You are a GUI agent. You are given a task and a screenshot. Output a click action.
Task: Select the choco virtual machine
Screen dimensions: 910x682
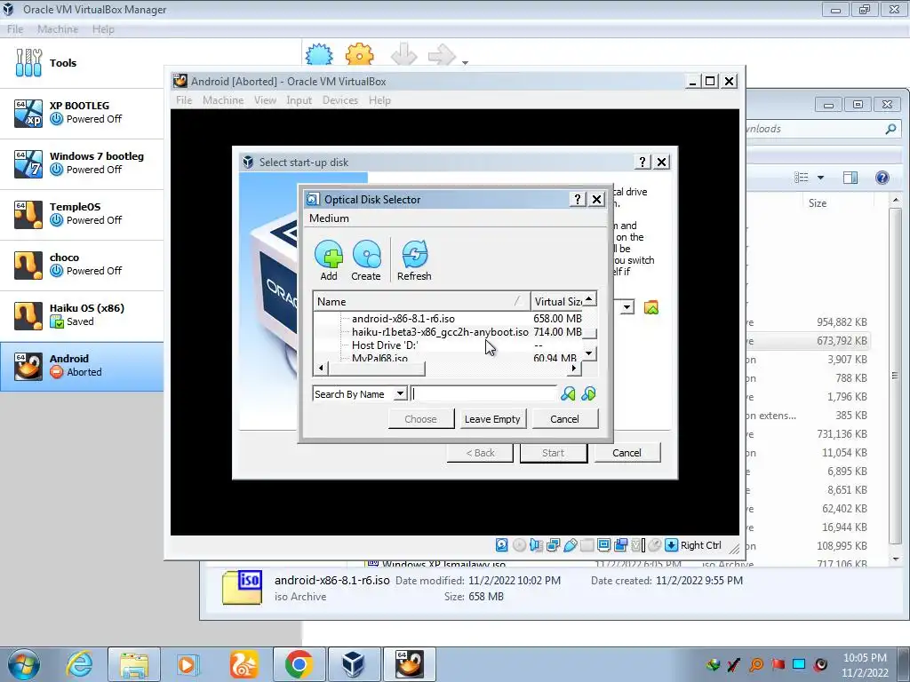click(82, 265)
